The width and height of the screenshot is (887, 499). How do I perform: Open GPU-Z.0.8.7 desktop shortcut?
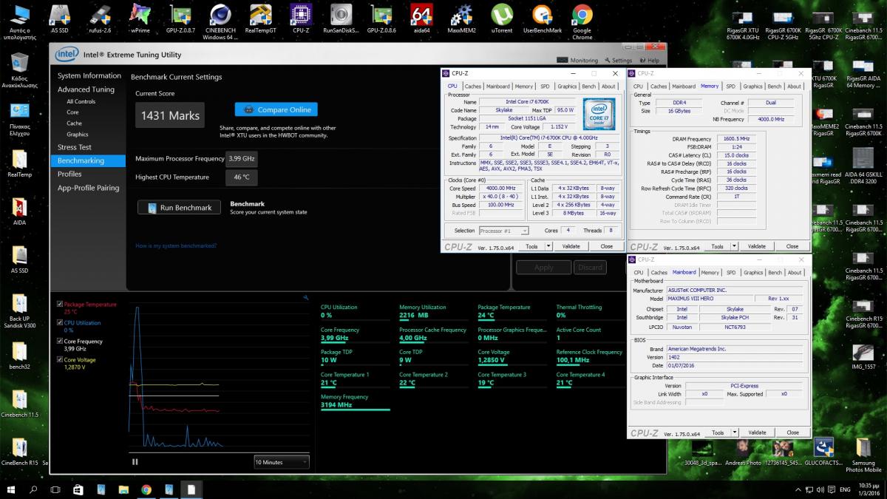[x=180, y=18]
